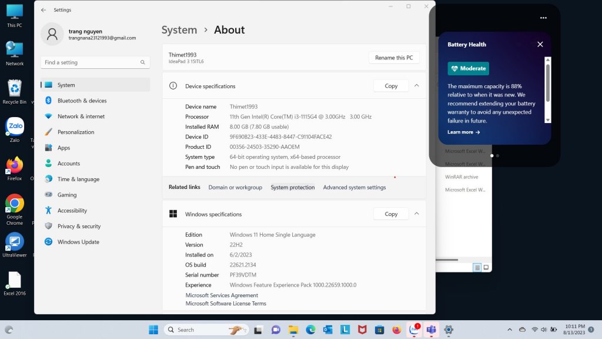The width and height of the screenshot is (602, 339).
Task: Open Advanced system settings link
Action: (x=354, y=188)
